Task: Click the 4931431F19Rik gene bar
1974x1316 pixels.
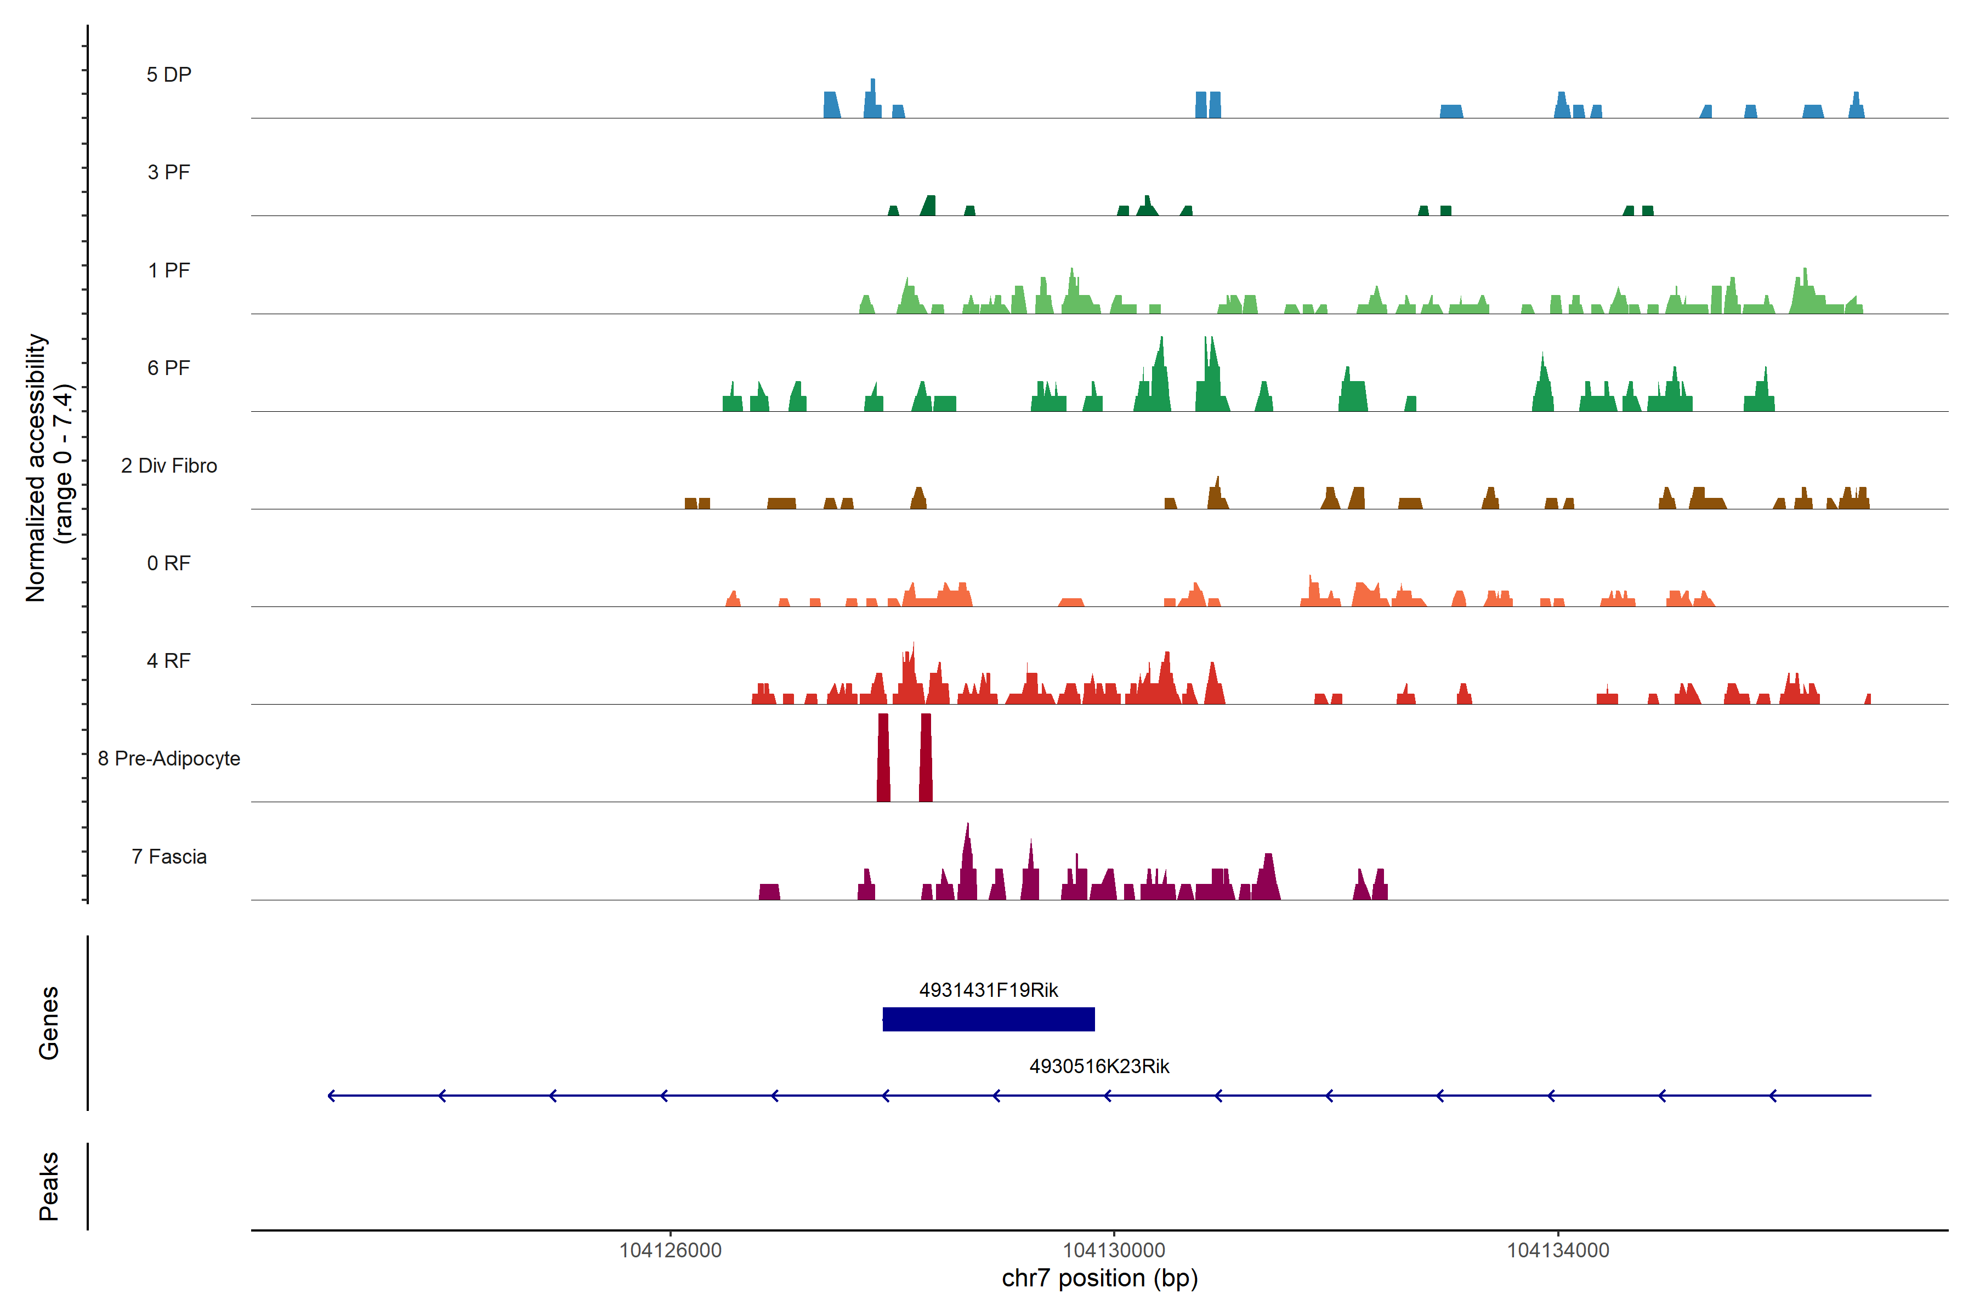Action: pyautogui.click(x=988, y=1019)
